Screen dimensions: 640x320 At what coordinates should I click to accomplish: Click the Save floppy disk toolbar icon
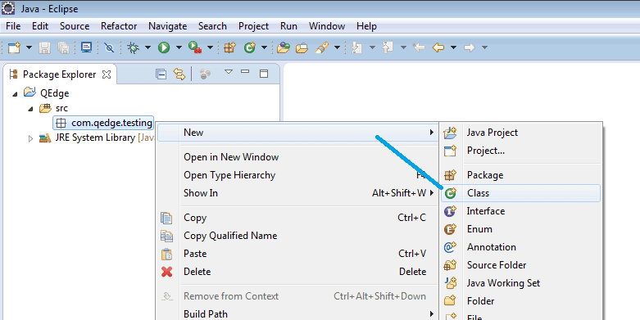44,47
